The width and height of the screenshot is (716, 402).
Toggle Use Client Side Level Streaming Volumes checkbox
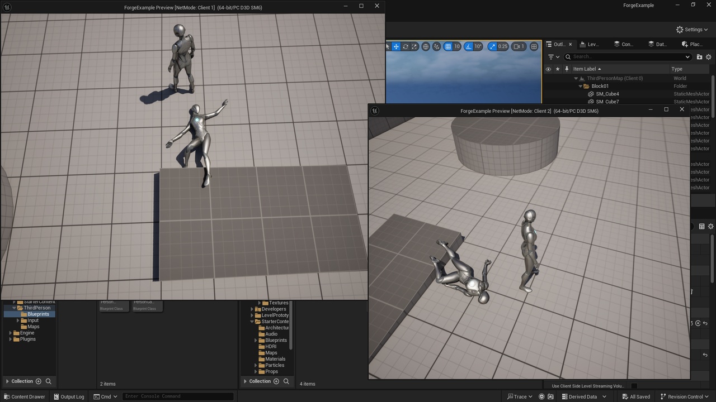pos(634,386)
